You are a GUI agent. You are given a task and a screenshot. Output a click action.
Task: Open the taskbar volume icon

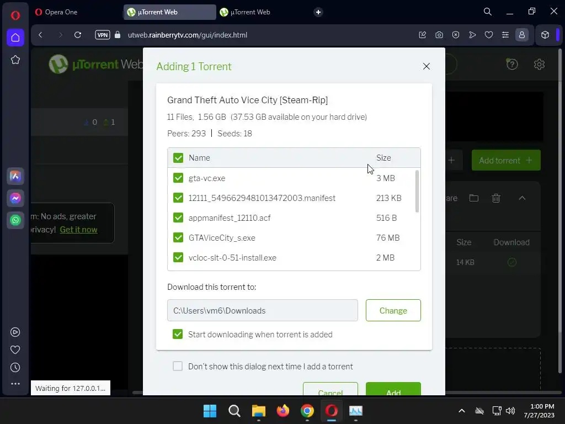click(510, 411)
